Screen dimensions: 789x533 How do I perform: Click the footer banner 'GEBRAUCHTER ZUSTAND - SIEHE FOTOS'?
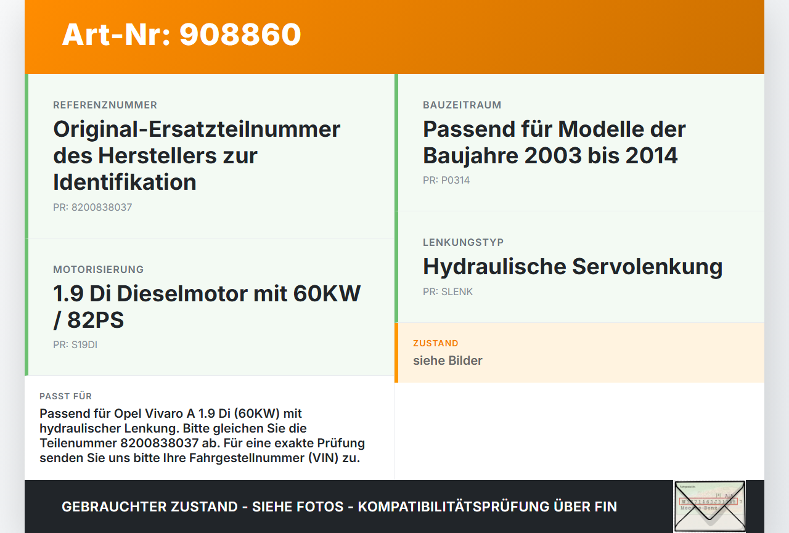point(339,507)
